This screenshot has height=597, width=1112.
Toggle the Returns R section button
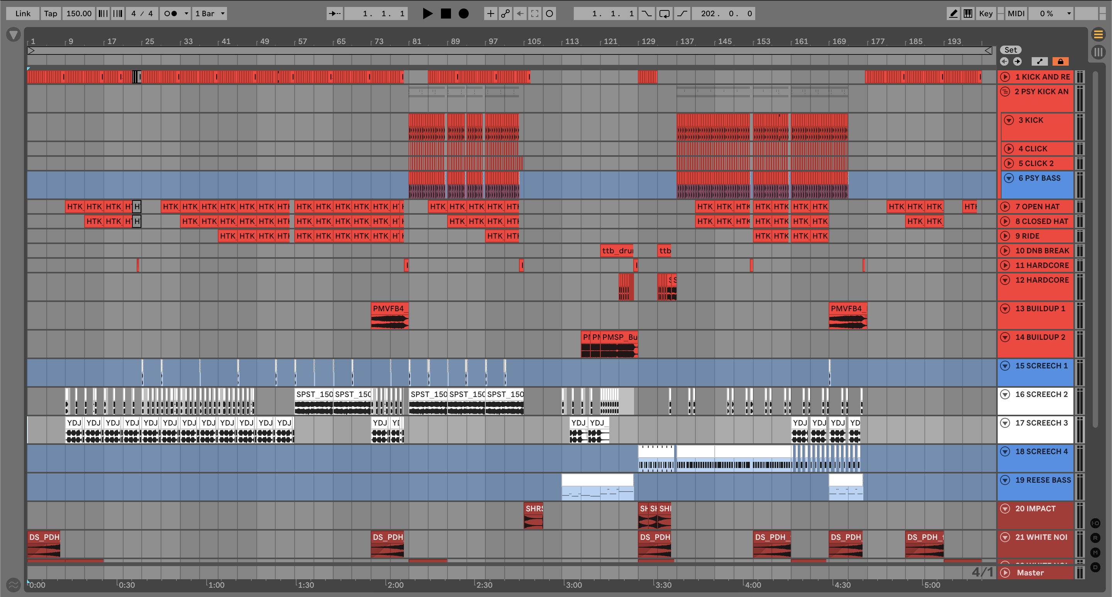click(x=1096, y=538)
